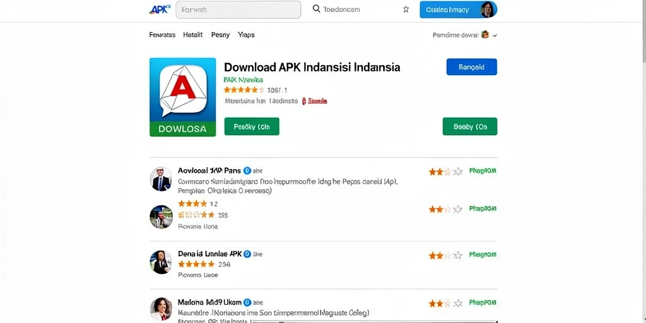Click the green DOWLOSA label under icon
This screenshot has width=646, height=323.
tap(182, 129)
